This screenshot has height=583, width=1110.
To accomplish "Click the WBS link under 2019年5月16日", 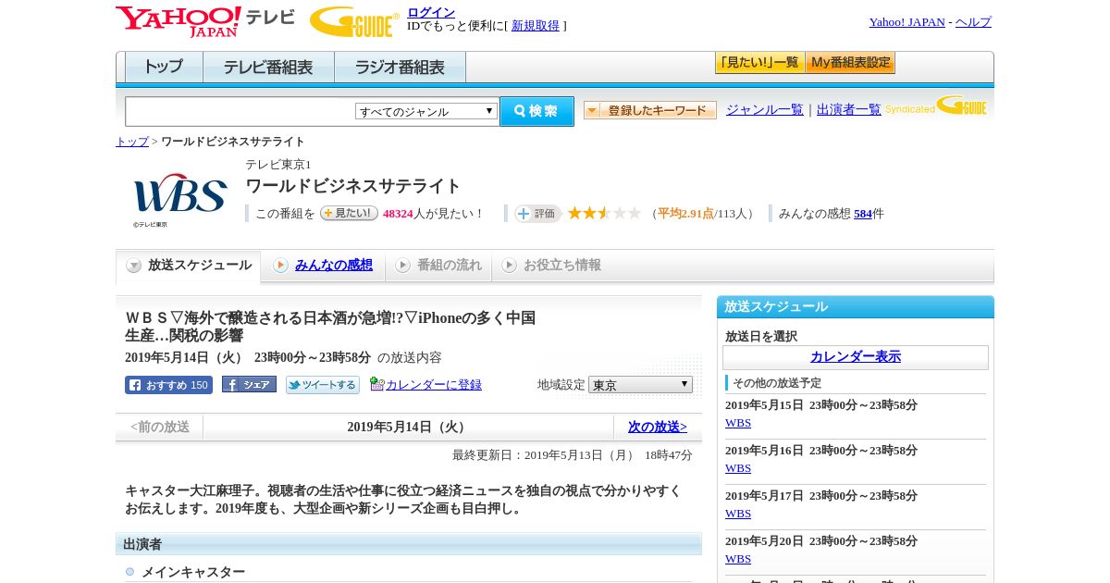I will coord(738,468).
